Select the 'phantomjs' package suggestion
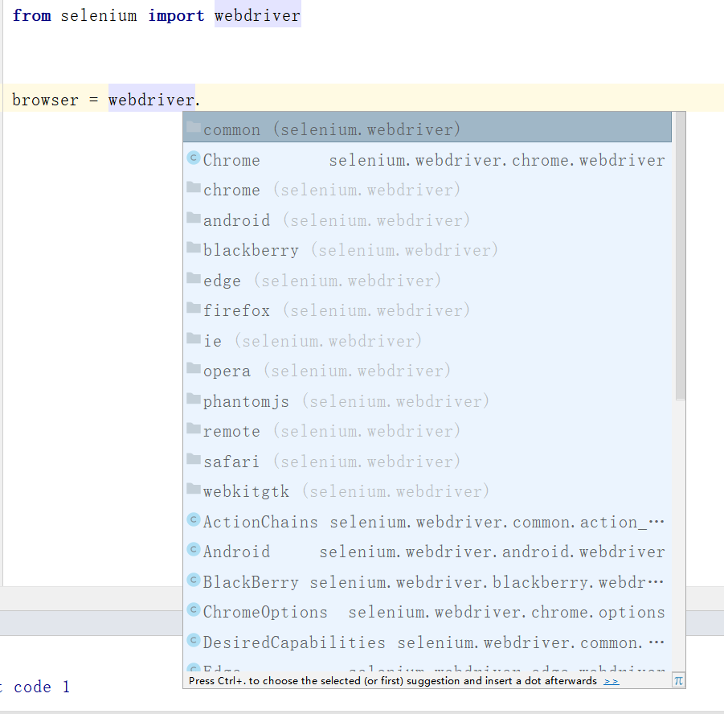This screenshot has width=724, height=714. 427,400
